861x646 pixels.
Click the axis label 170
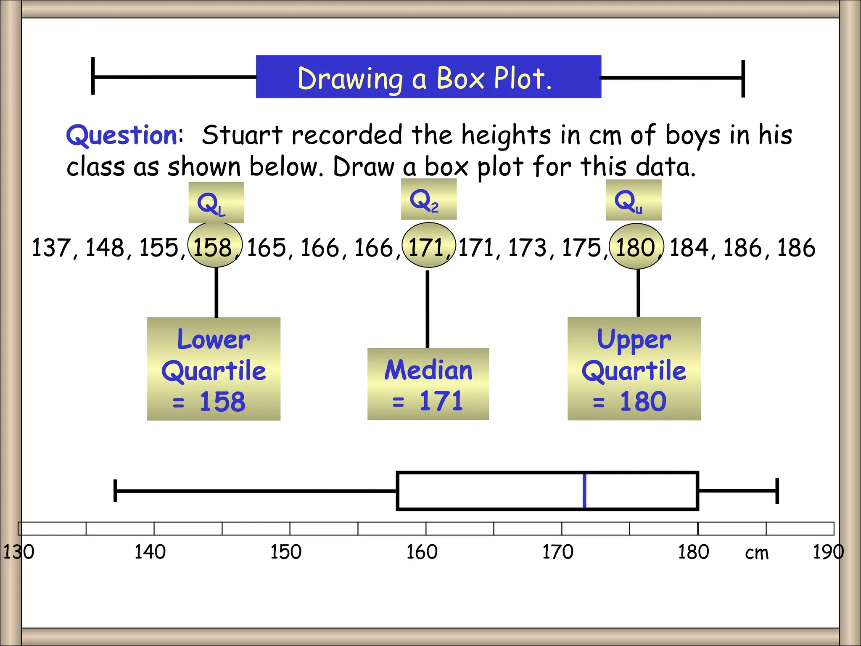[558, 552]
